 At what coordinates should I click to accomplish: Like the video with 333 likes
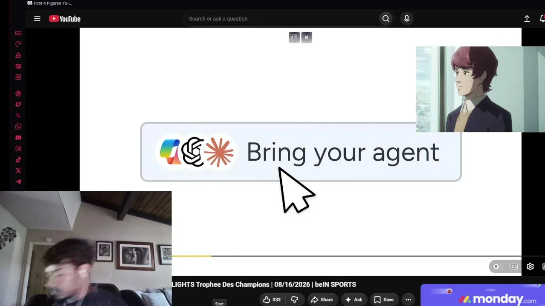(x=272, y=300)
